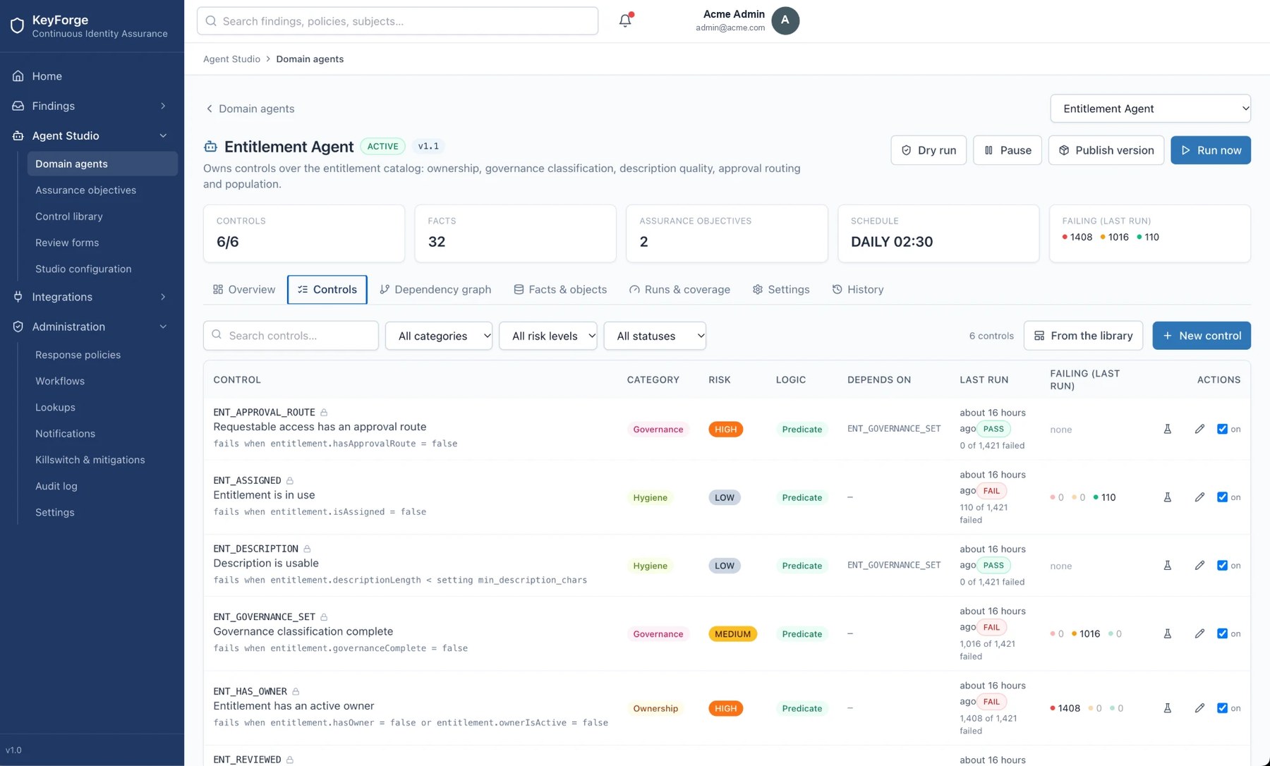Click the New control button

click(1202, 336)
